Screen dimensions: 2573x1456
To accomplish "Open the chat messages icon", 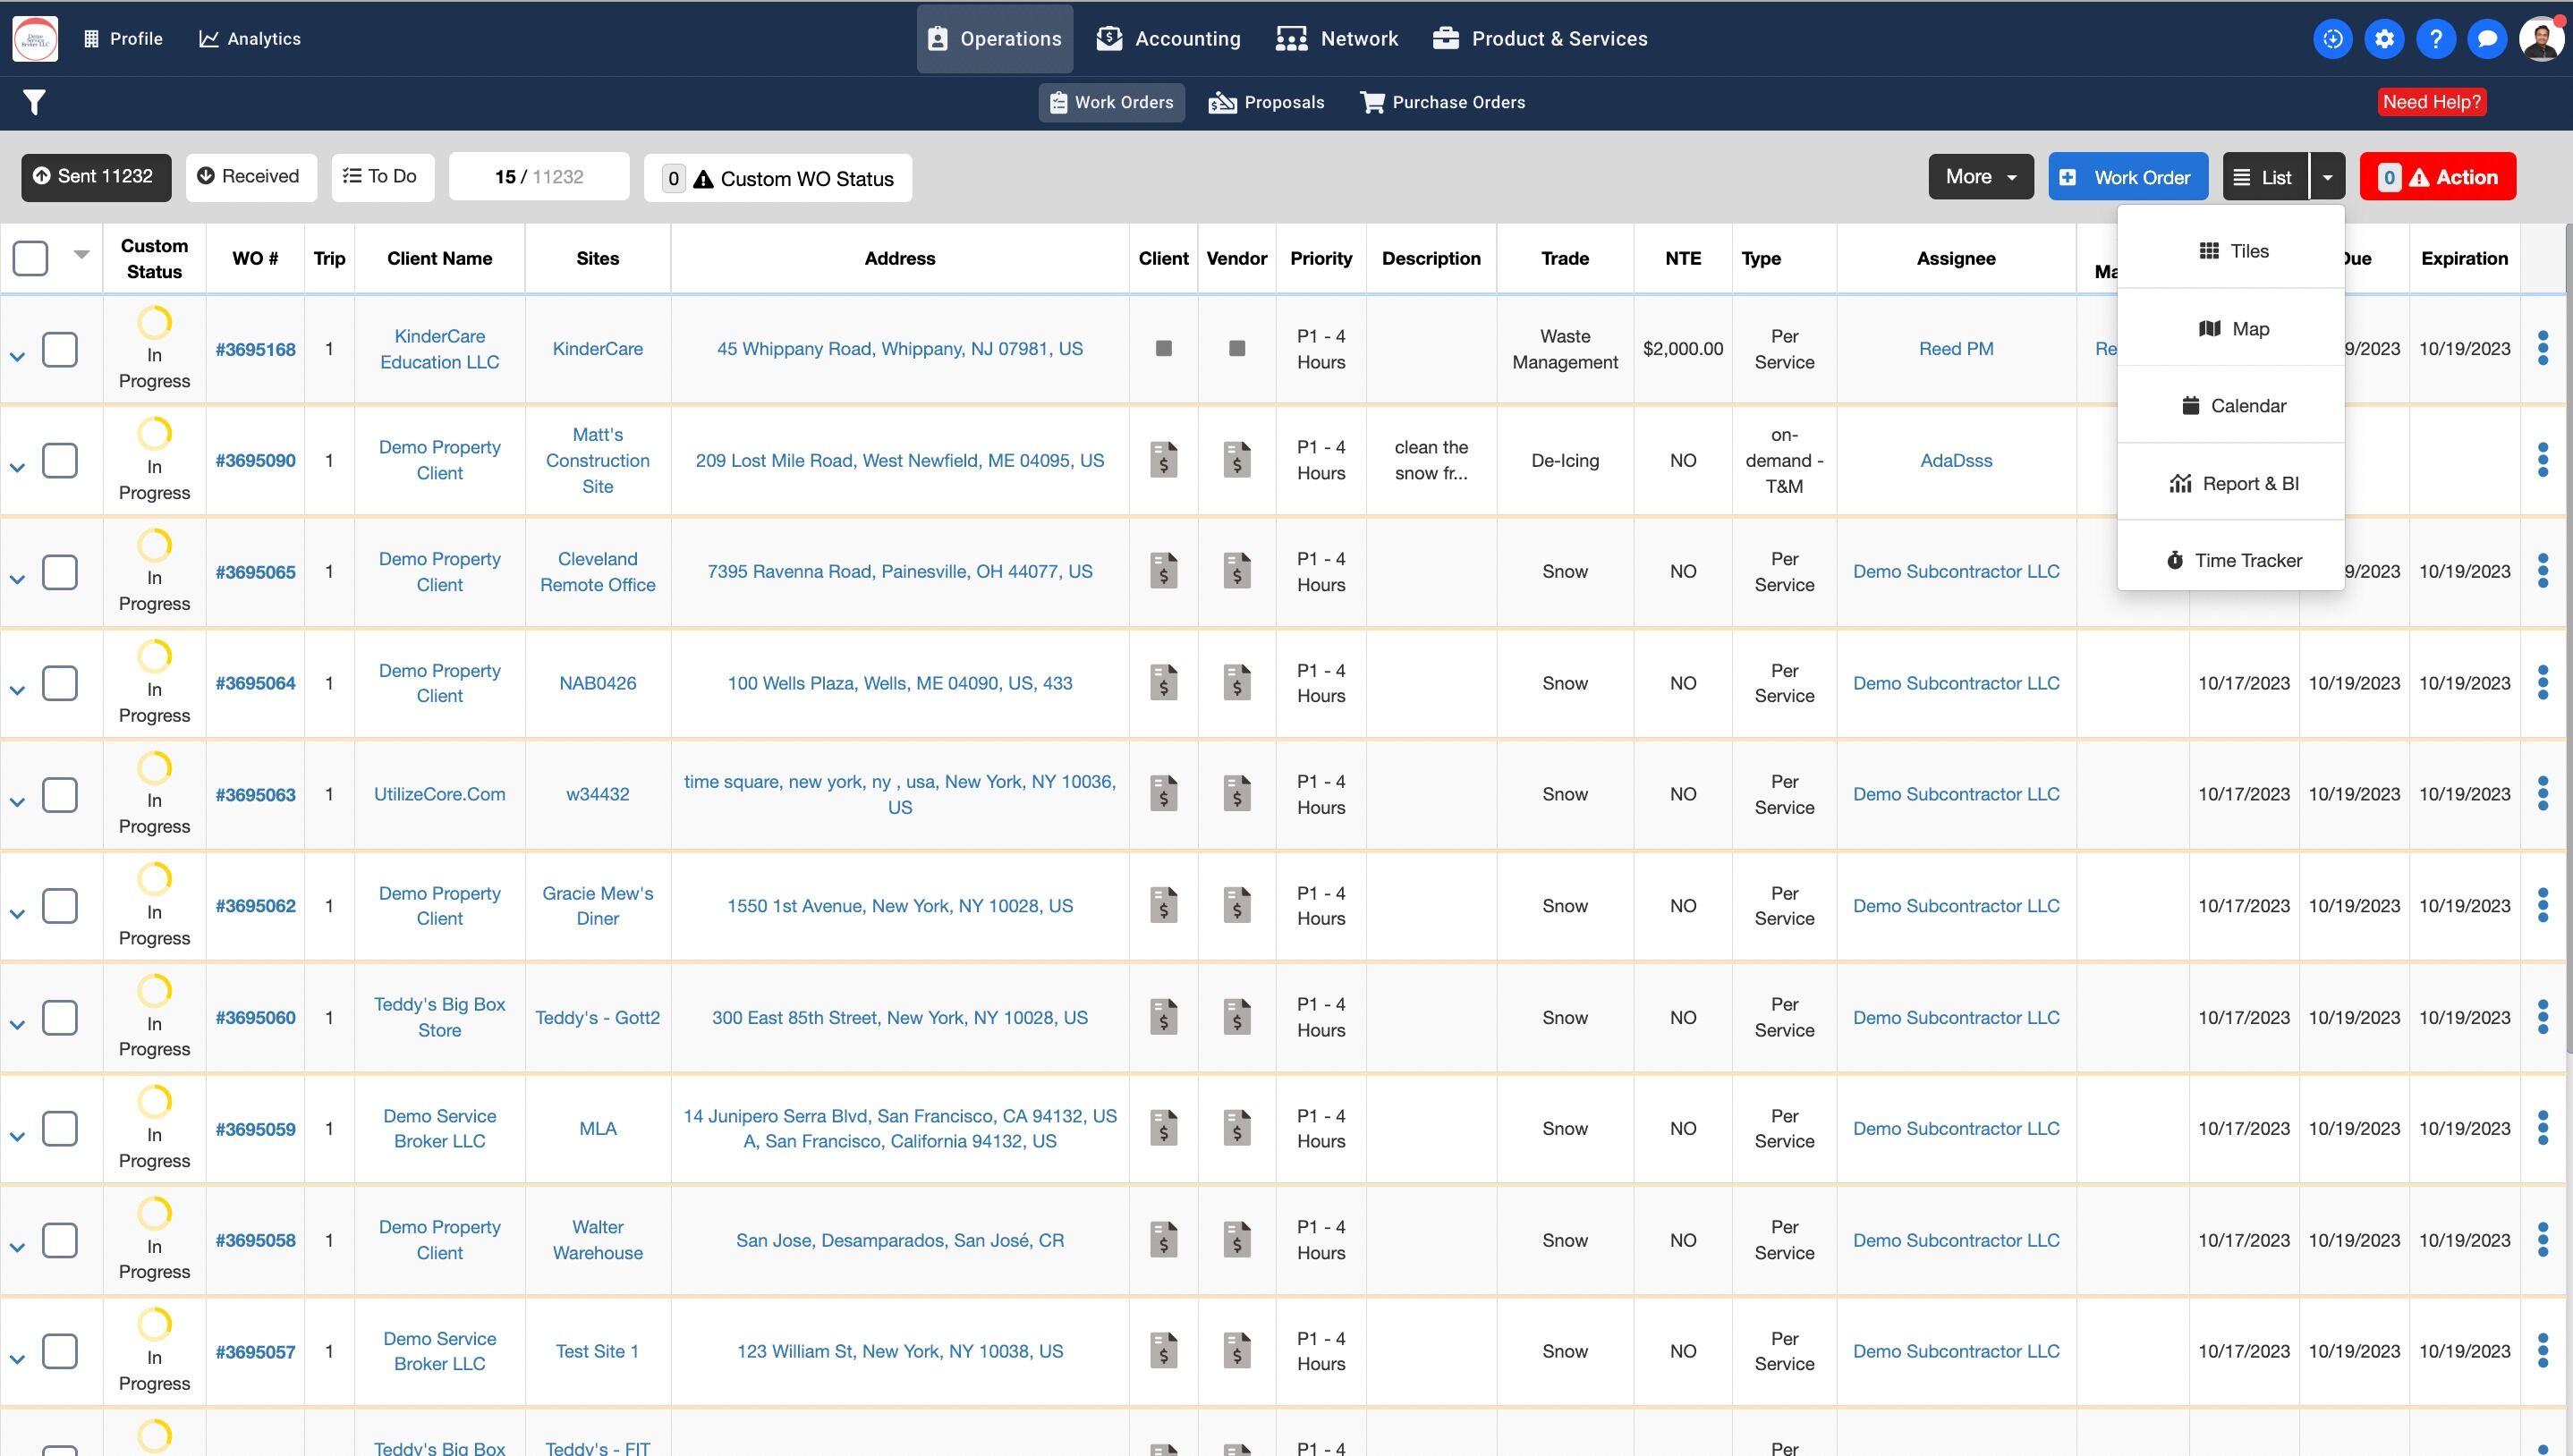I will [x=2486, y=39].
